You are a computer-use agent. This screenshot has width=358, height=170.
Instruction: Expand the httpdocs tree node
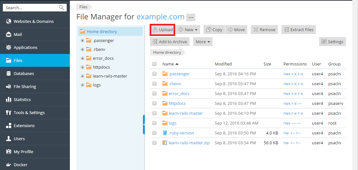82,67
